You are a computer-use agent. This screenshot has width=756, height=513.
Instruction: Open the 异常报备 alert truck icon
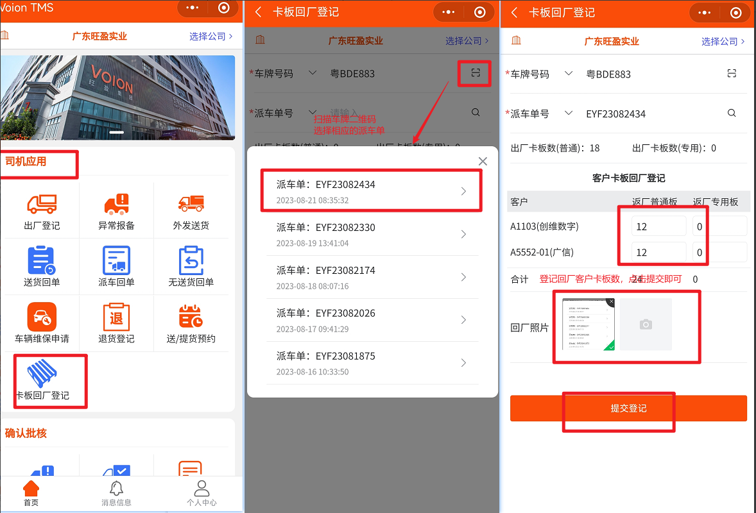point(116,205)
